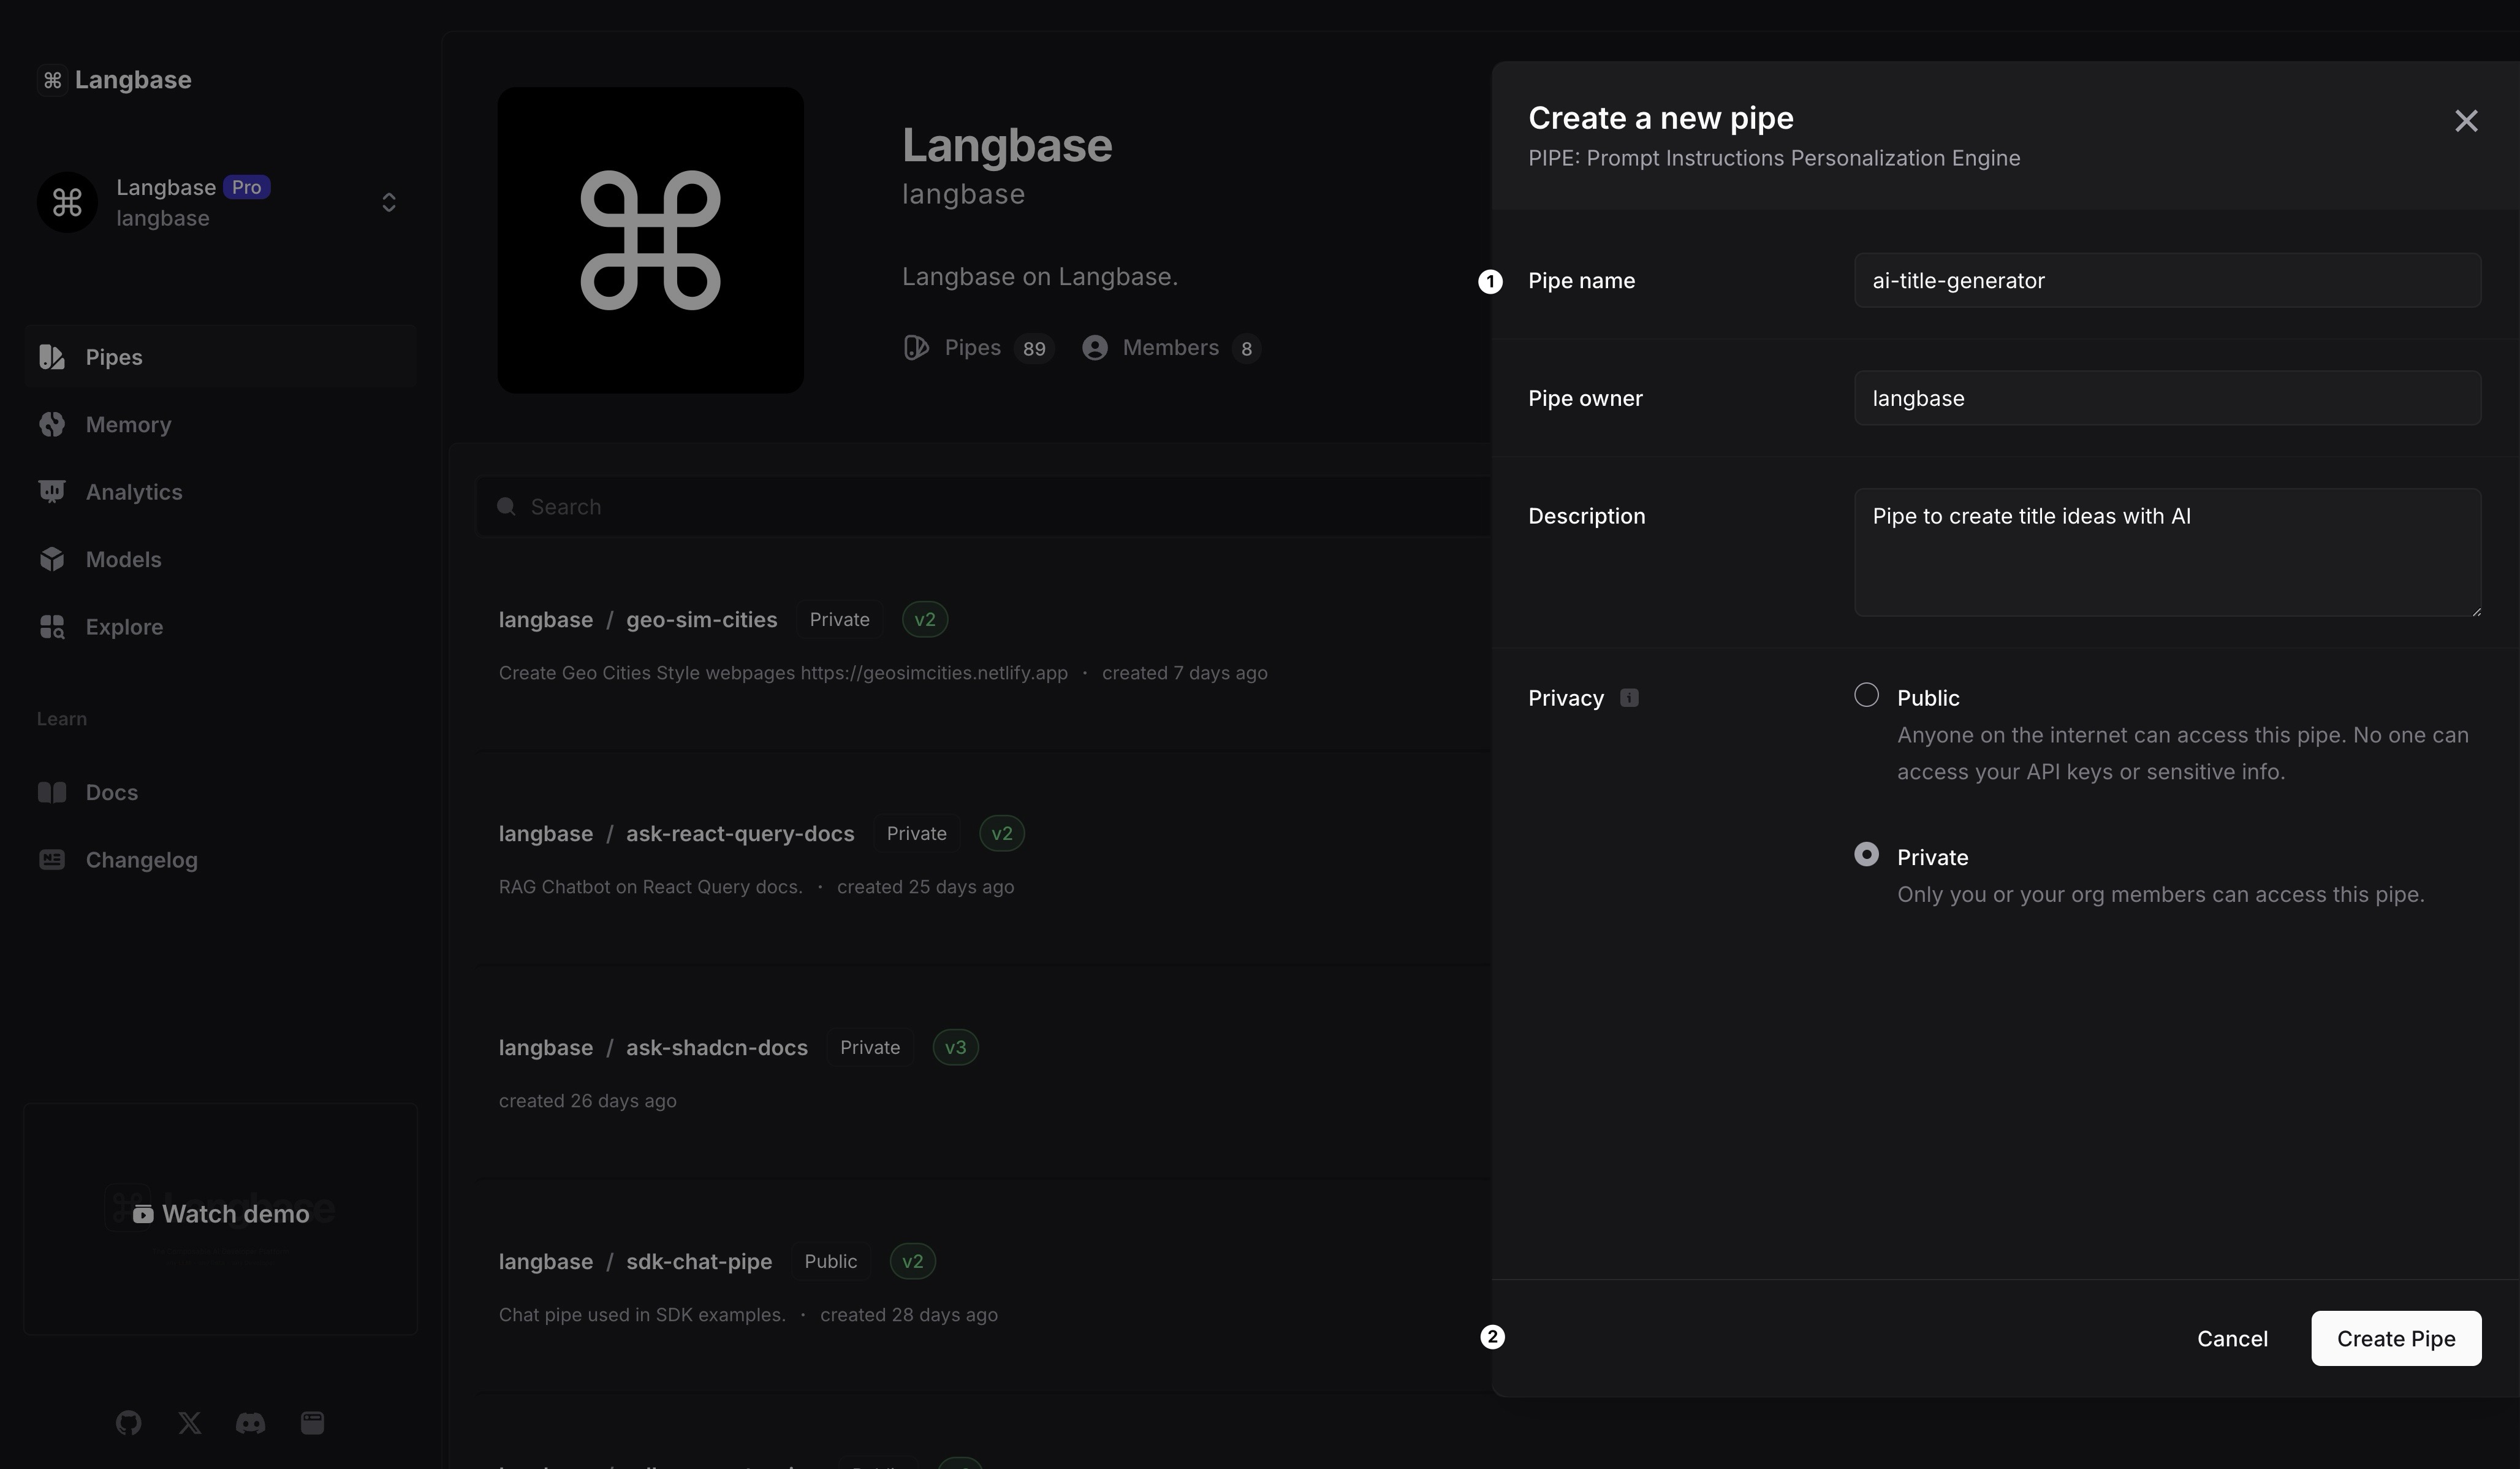2520x1469 pixels.
Task: Click the Description text area
Action: [x=2166, y=552]
